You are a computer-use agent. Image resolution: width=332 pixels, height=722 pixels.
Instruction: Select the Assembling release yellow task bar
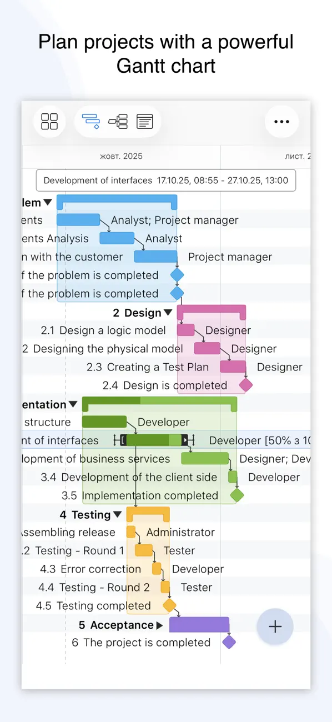tap(131, 532)
